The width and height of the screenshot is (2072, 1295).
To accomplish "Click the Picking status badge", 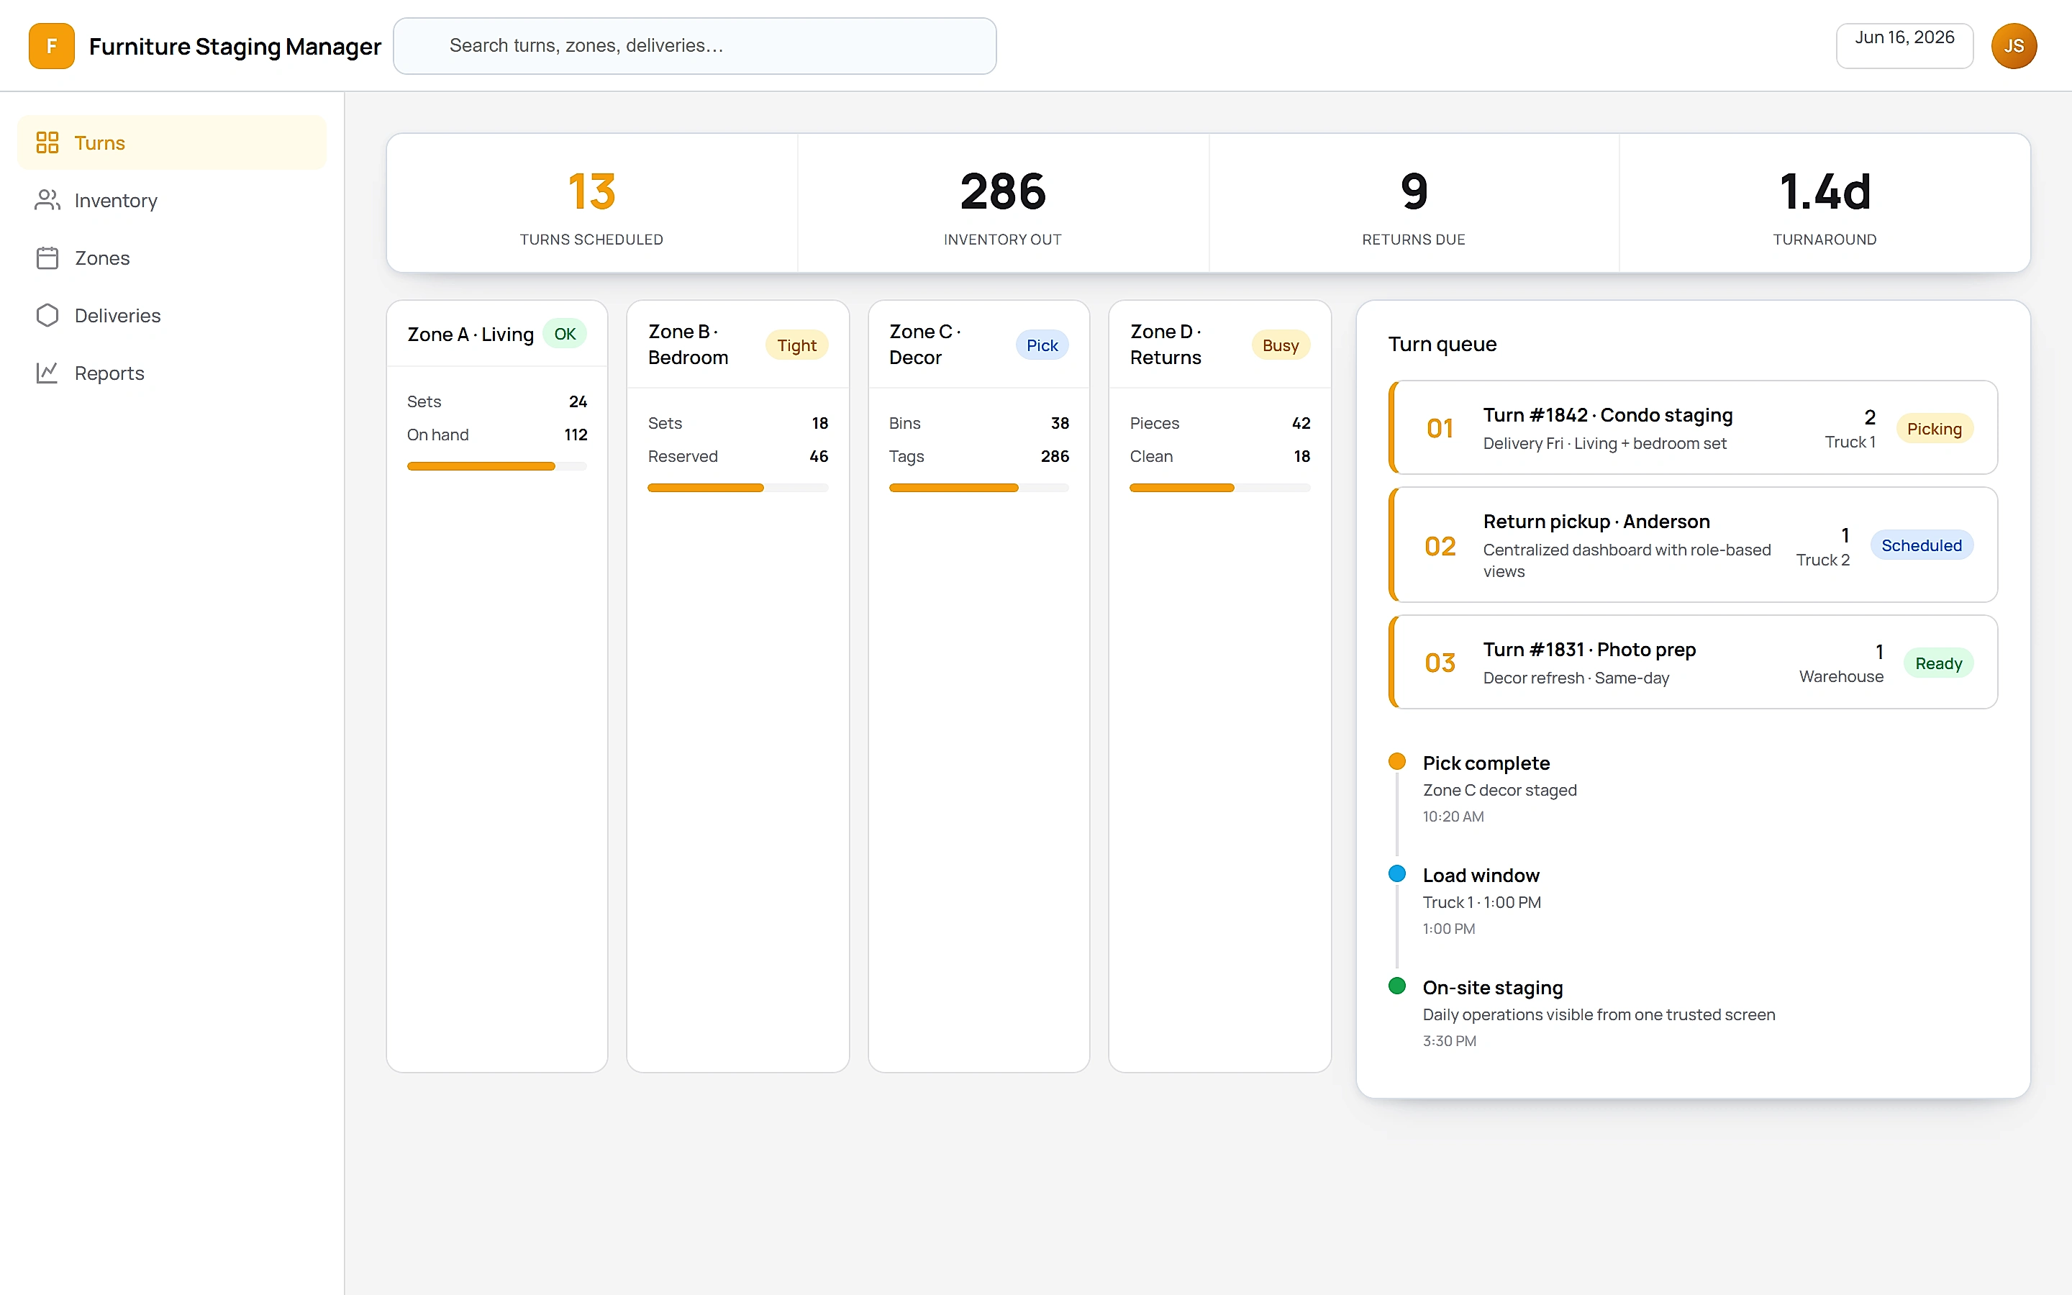I will [x=1934, y=428].
